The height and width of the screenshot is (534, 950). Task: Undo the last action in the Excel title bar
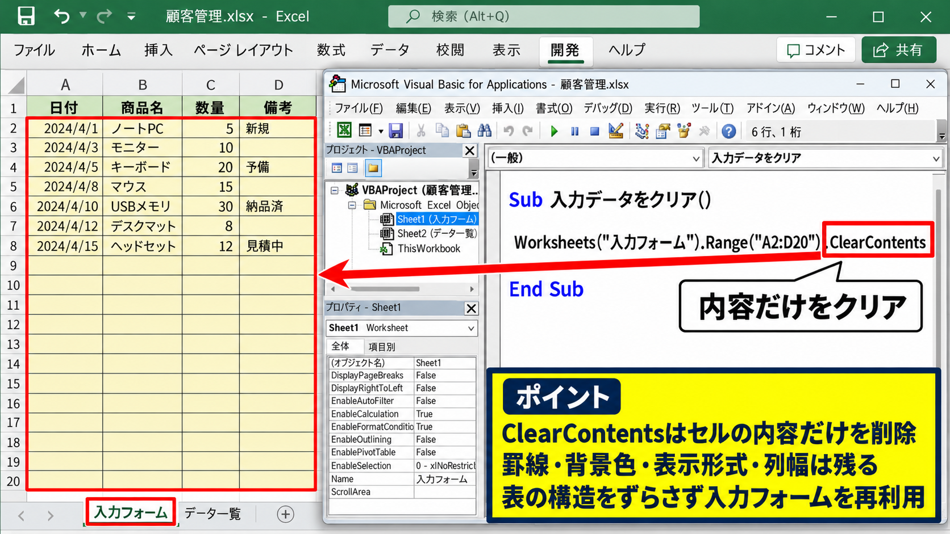coord(61,16)
